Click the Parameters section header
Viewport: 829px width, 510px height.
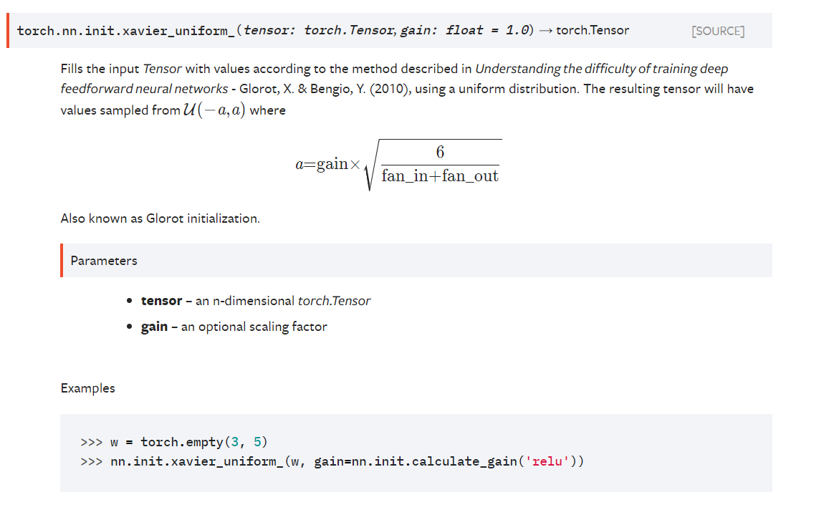pyautogui.click(x=103, y=261)
